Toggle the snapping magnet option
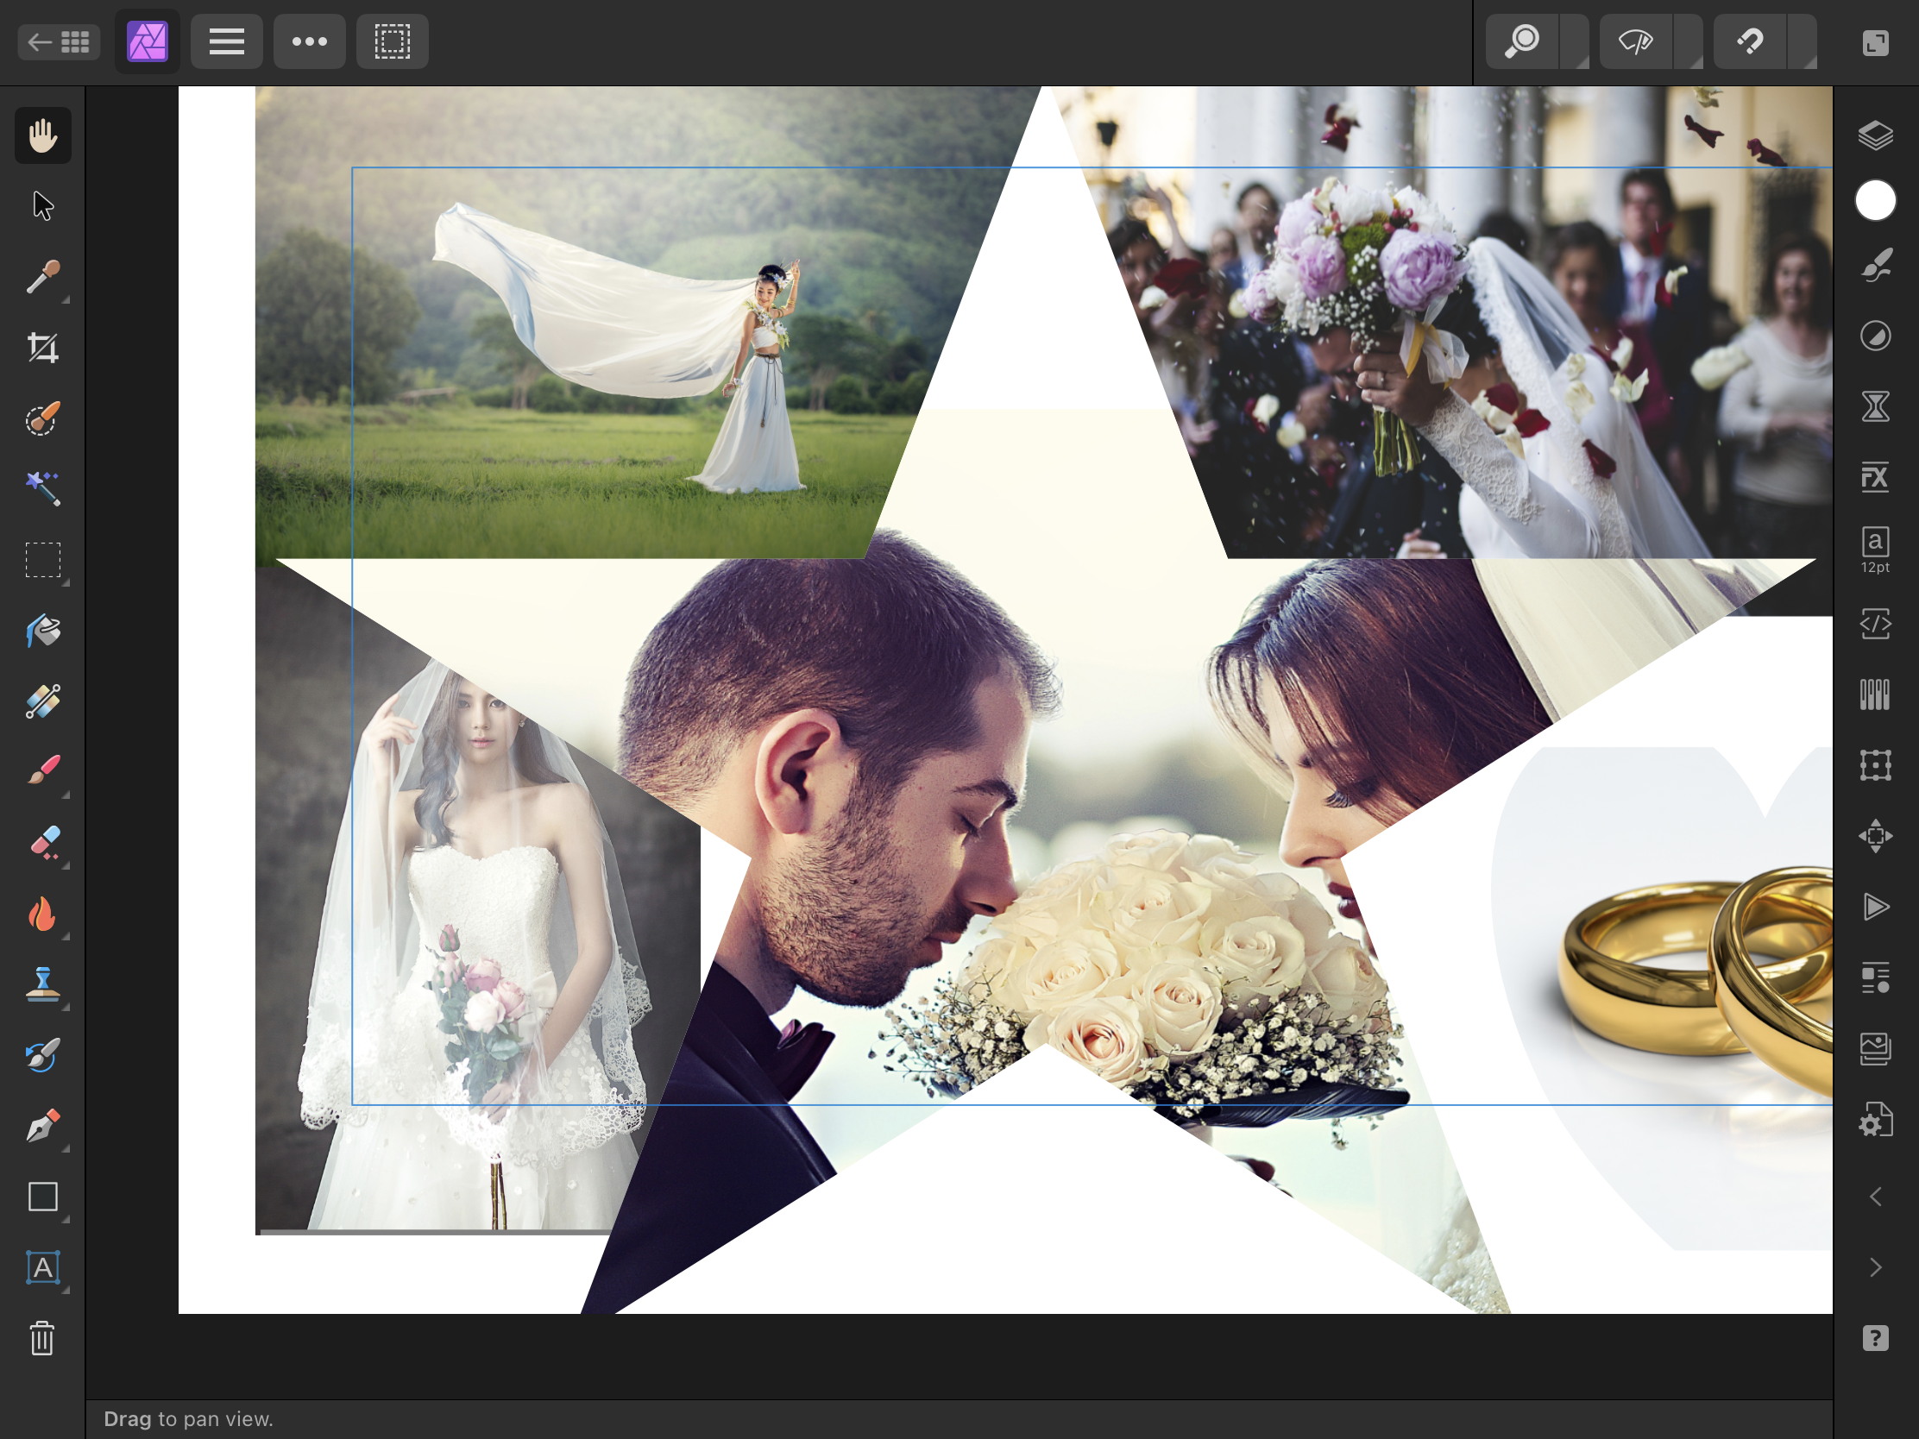The width and height of the screenshot is (1919, 1439). (1750, 41)
